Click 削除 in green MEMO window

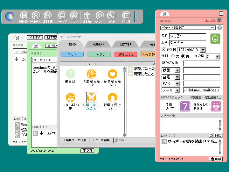click(x=87, y=151)
